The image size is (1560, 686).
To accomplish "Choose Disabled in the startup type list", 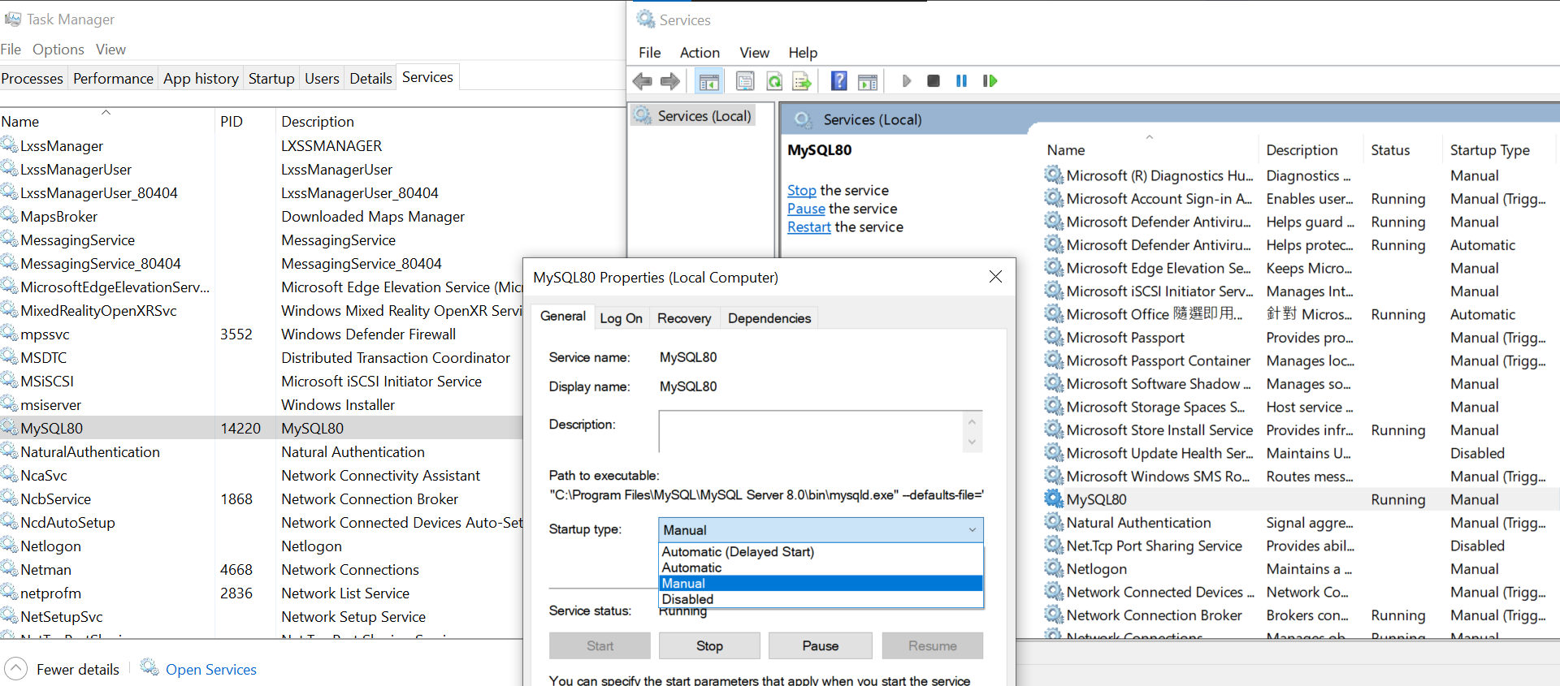I will click(x=821, y=599).
